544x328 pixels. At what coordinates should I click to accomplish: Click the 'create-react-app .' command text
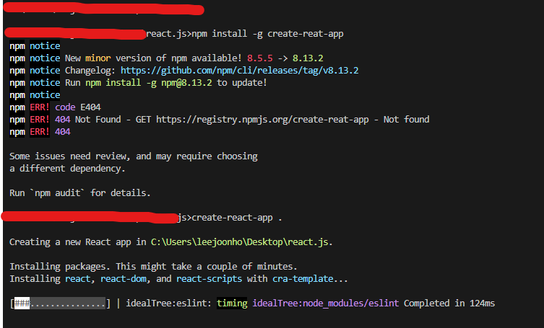pyautogui.click(x=237, y=218)
